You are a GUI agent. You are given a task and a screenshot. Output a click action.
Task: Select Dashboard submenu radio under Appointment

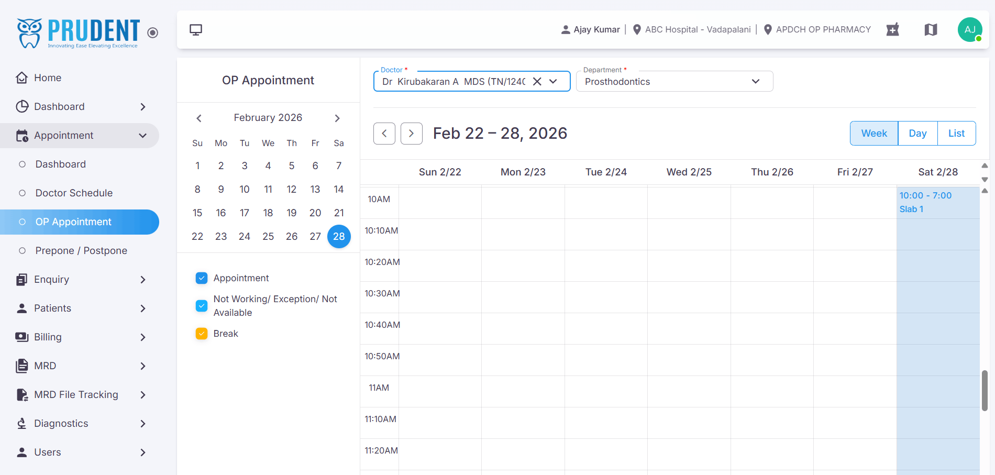click(23, 164)
